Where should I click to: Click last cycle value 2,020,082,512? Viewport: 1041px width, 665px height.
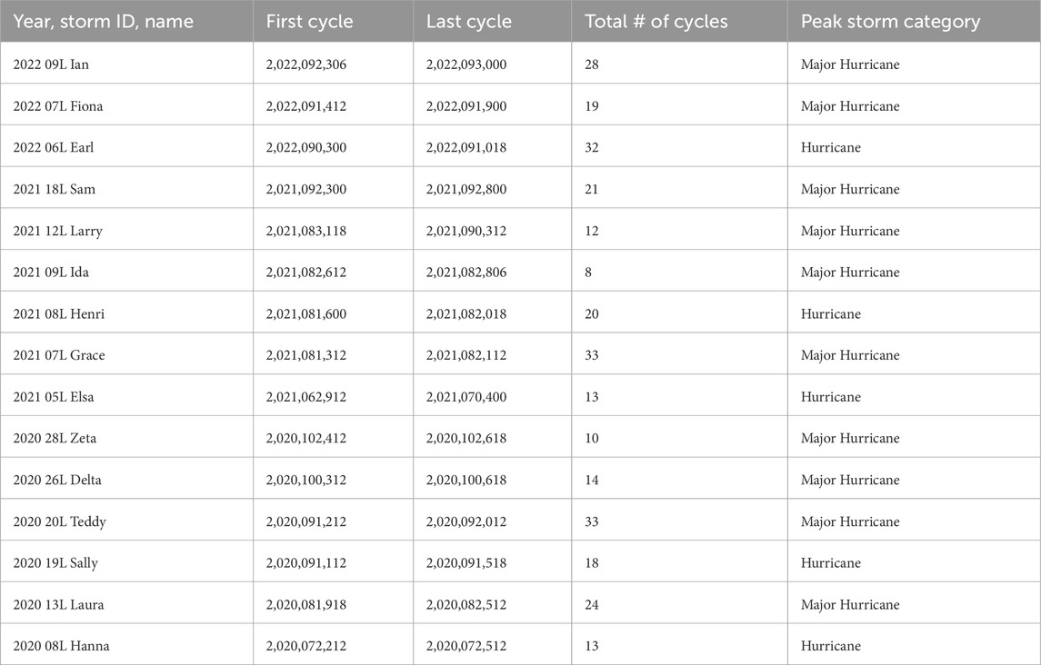point(466,605)
